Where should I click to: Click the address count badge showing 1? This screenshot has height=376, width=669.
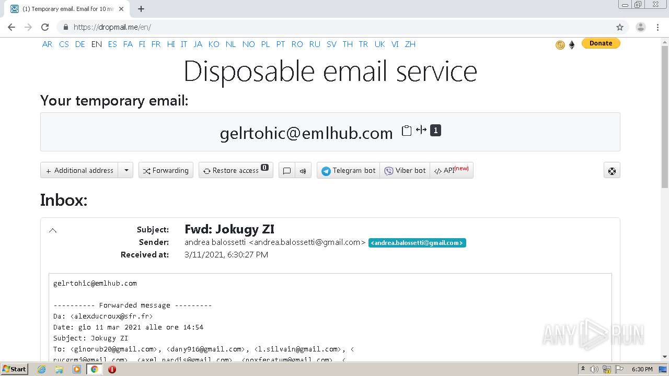(x=435, y=131)
